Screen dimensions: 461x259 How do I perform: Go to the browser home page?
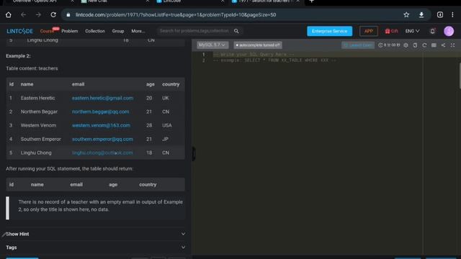[8, 14]
